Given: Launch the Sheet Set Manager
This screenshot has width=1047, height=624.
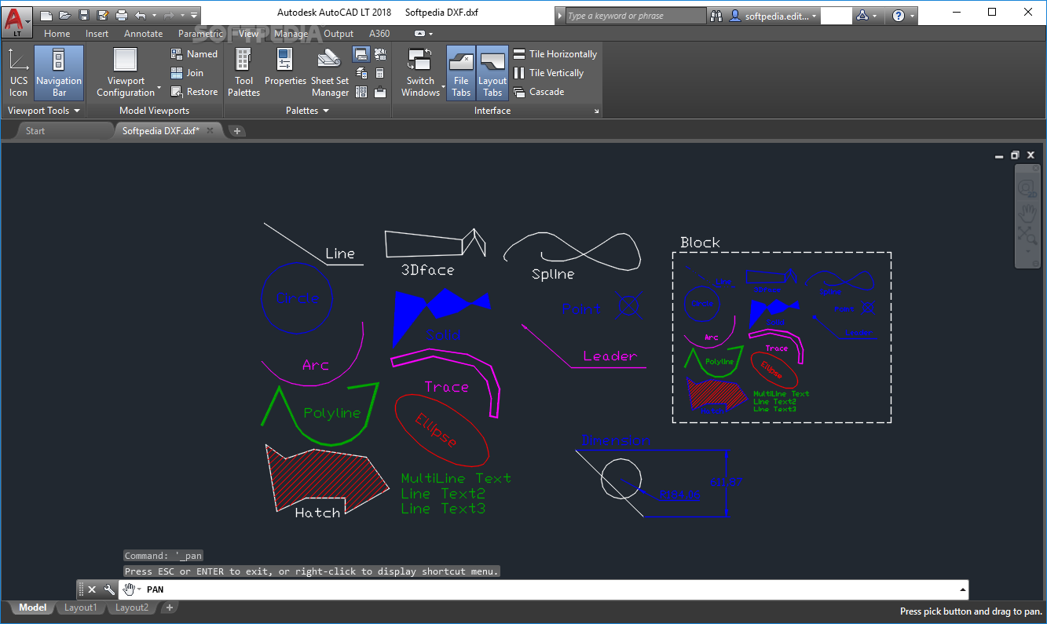Looking at the screenshot, I should point(330,71).
